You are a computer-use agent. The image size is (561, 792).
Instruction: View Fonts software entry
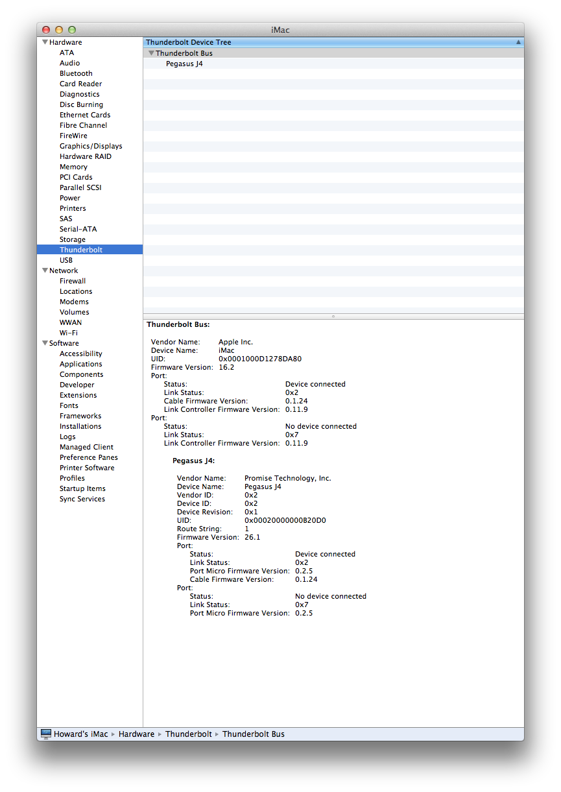pos(69,405)
